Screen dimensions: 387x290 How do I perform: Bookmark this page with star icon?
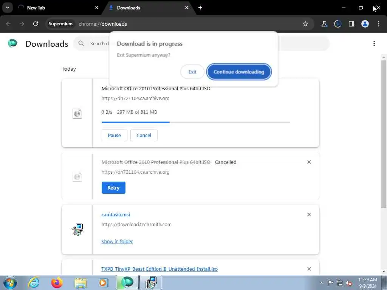(x=305, y=24)
